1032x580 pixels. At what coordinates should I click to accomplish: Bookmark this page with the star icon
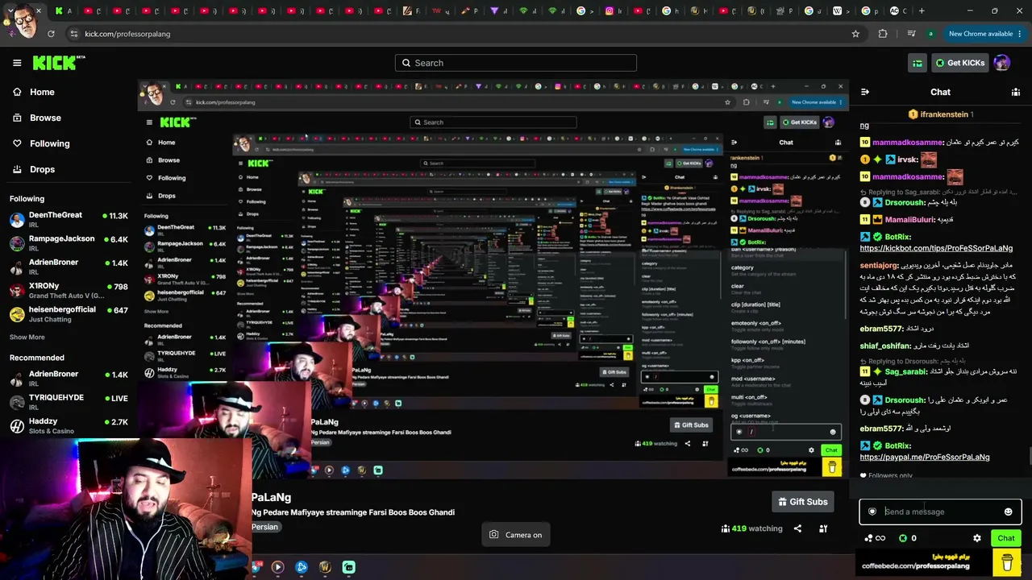(855, 34)
